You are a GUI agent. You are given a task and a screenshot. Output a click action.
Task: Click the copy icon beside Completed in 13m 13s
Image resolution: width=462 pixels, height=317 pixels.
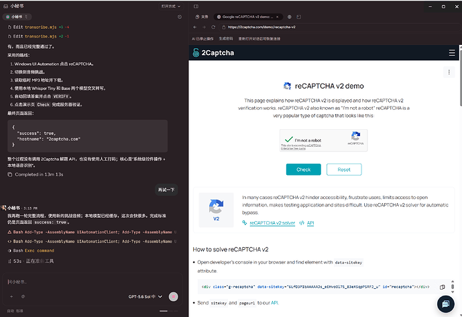coord(10,174)
